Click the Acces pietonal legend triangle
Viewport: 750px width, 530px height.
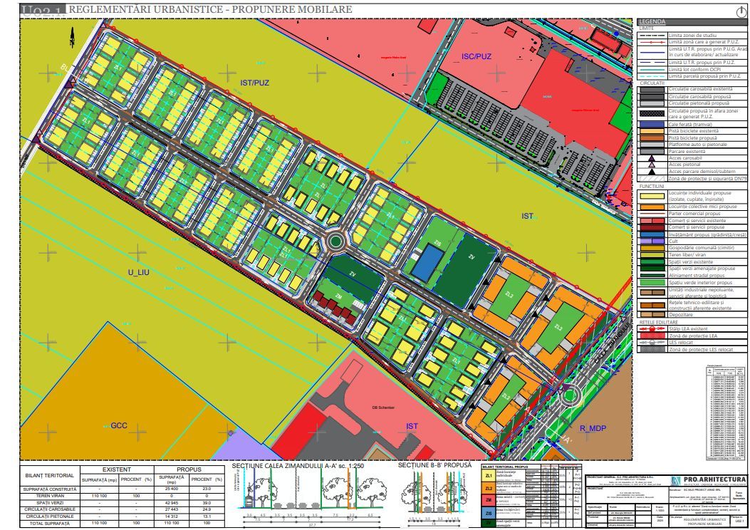click(651, 165)
